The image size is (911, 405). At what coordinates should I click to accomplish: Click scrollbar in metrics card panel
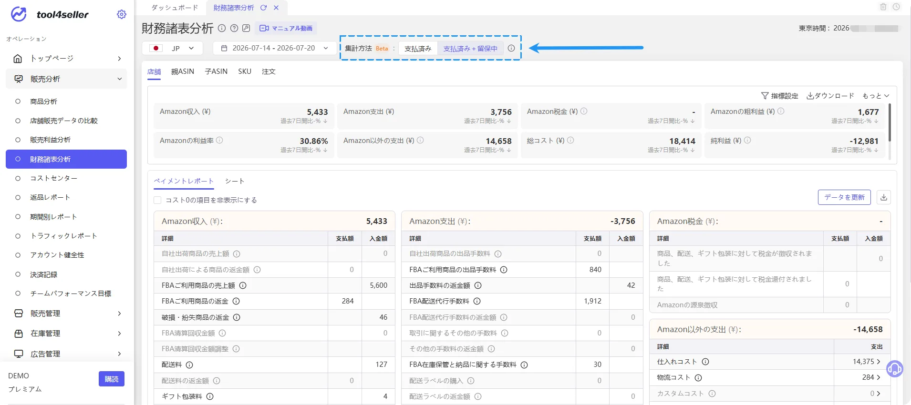[x=890, y=122]
